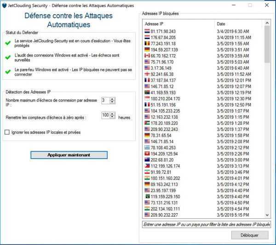The height and width of the screenshot is (245, 276).
Task: Click the flag beside 178.20.189.220
Action: [x=147, y=123]
